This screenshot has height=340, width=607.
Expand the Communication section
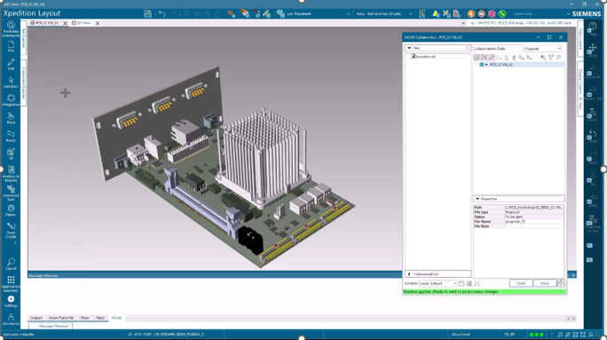(409, 274)
